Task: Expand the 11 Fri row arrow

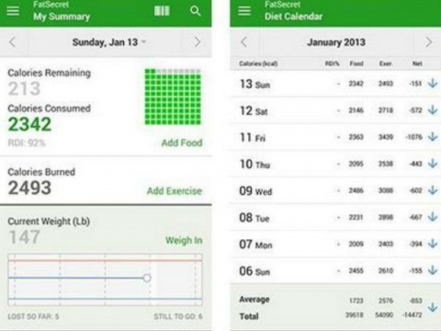Action: [433, 136]
